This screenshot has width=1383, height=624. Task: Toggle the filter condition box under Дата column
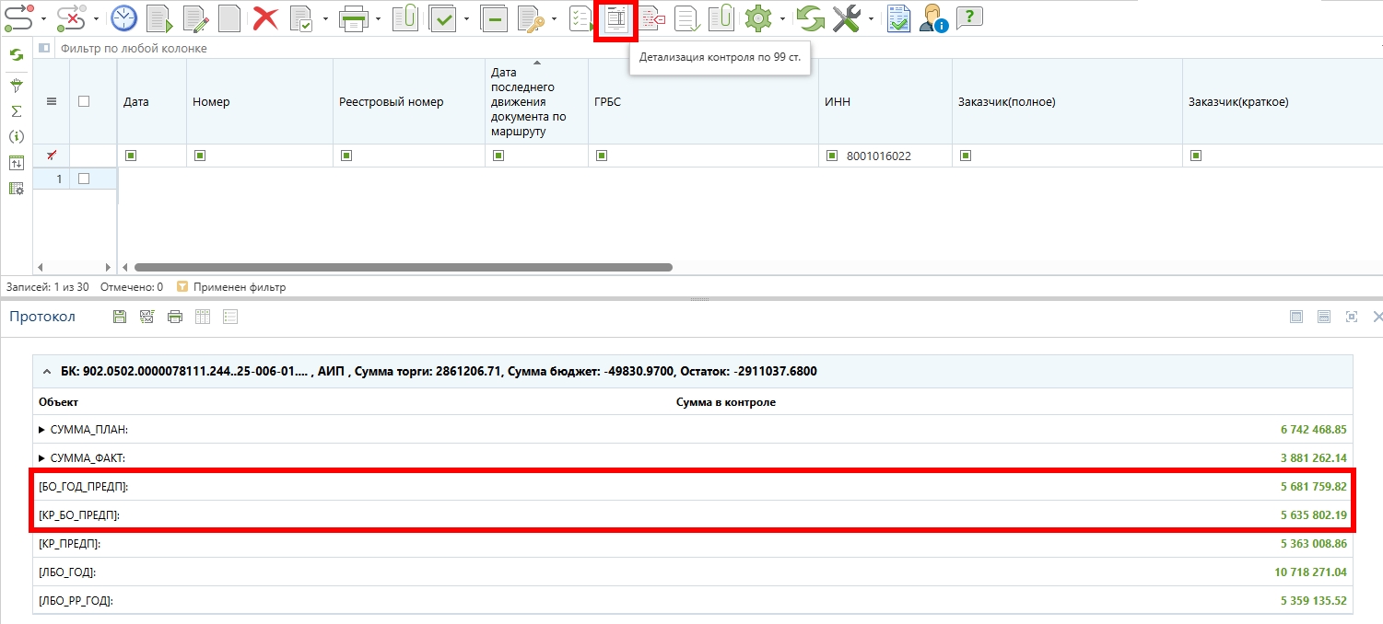(131, 156)
